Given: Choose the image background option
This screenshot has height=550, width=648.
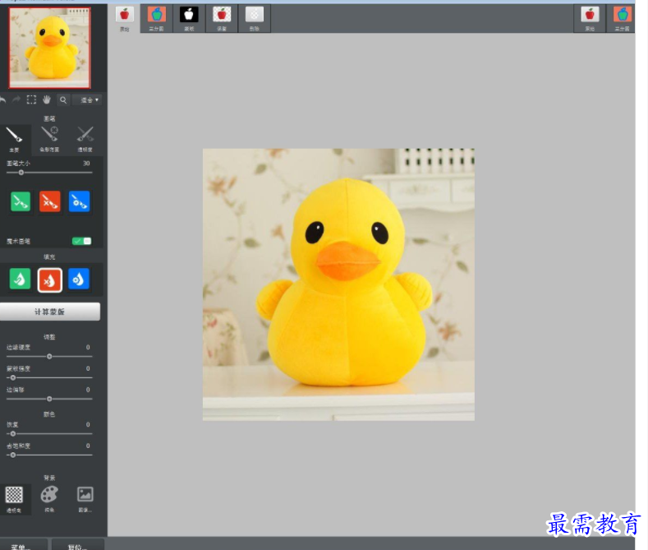Looking at the screenshot, I should [85, 499].
